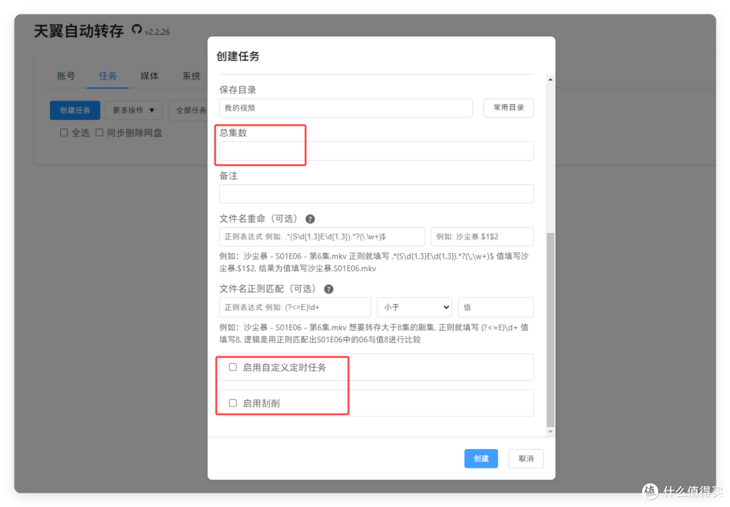Viewport: 730px width, 507px height.
Task: Click the 创建任务 button in background page
Action: pos(75,110)
